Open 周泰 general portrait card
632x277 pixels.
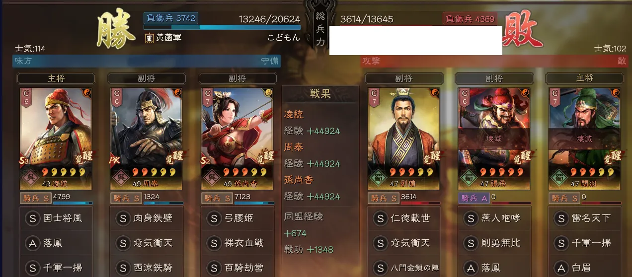tap(146, 139)
